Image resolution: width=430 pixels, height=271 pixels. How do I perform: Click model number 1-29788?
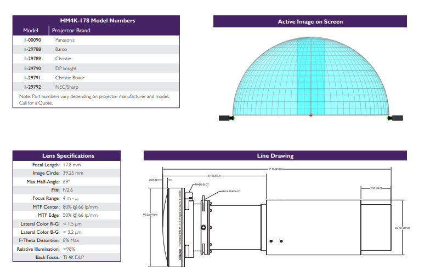point(32,49)
